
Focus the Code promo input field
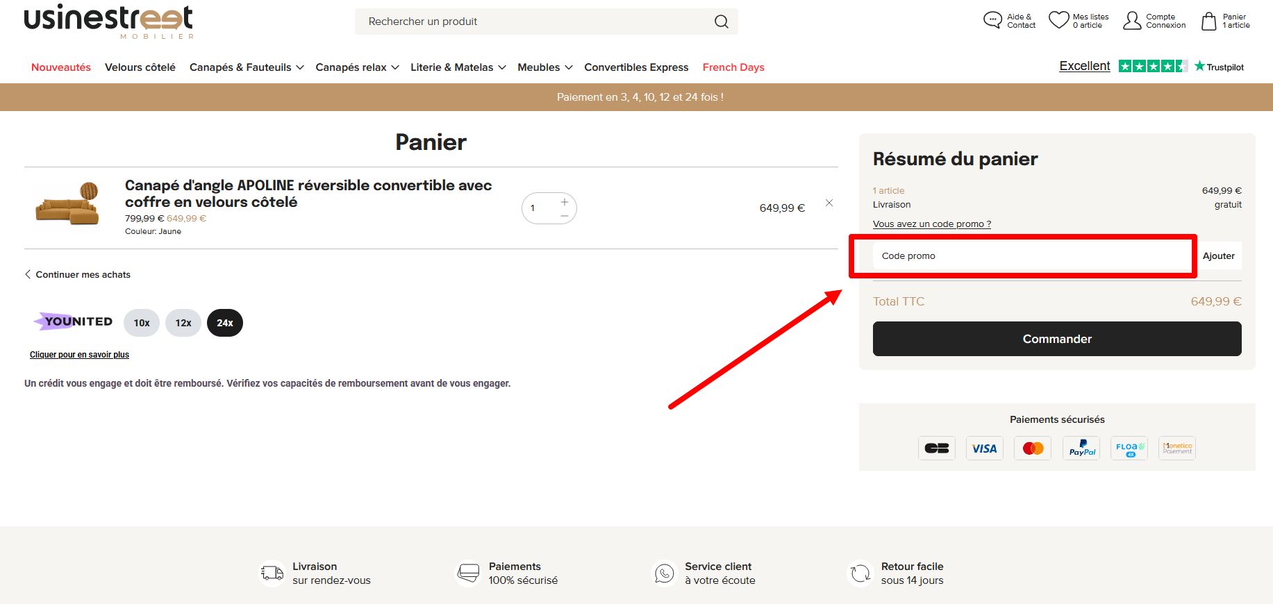(1033, 255)
